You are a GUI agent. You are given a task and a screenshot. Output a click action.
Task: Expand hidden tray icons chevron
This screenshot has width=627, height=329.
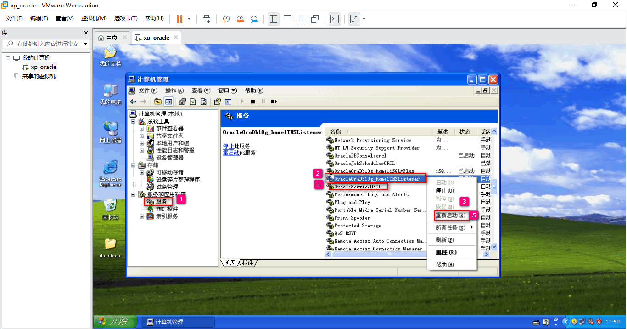[565, 322]
